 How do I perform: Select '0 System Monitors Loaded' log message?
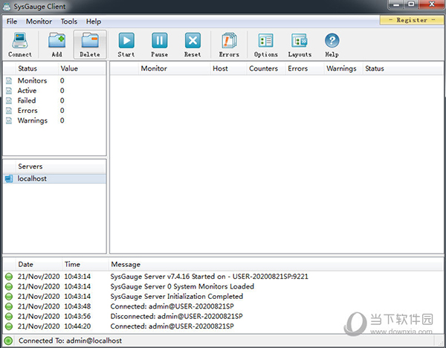click(x=182, y=286)
